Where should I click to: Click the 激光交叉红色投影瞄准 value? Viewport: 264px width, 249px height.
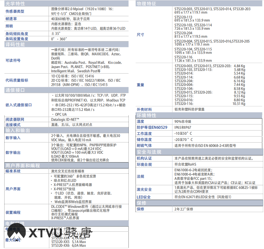tap(68, 171)
